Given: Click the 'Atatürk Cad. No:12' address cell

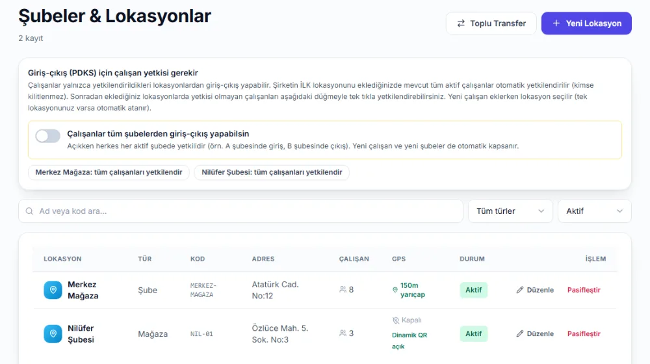Looking at the screenshot, I should pyautogui.click(x=275, y=290).
